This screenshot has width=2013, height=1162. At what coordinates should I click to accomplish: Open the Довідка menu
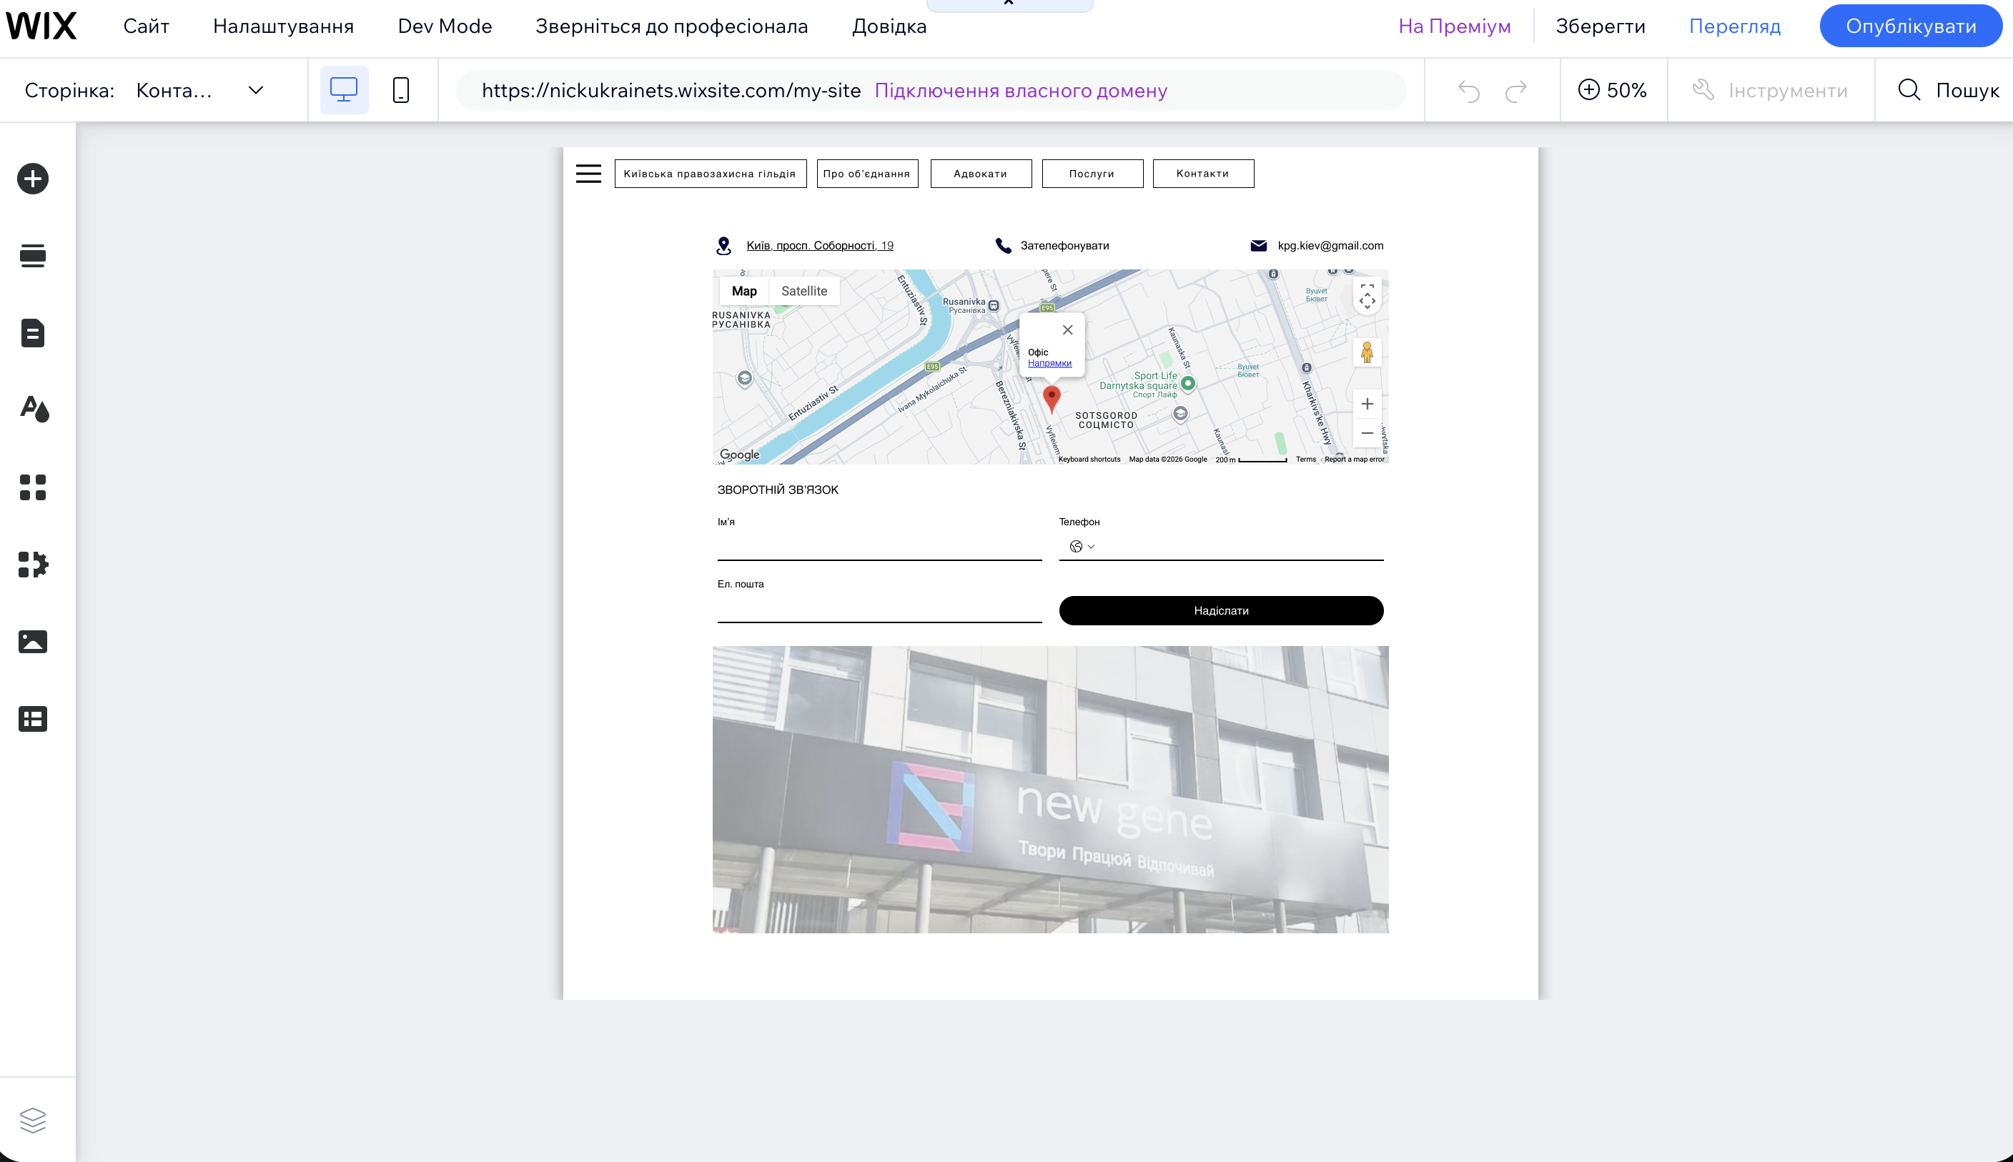(x=889, y=26)
